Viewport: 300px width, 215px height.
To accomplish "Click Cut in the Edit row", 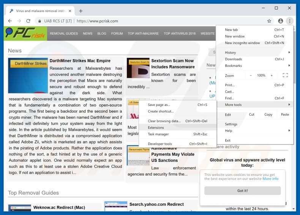I will coord(252,115).
